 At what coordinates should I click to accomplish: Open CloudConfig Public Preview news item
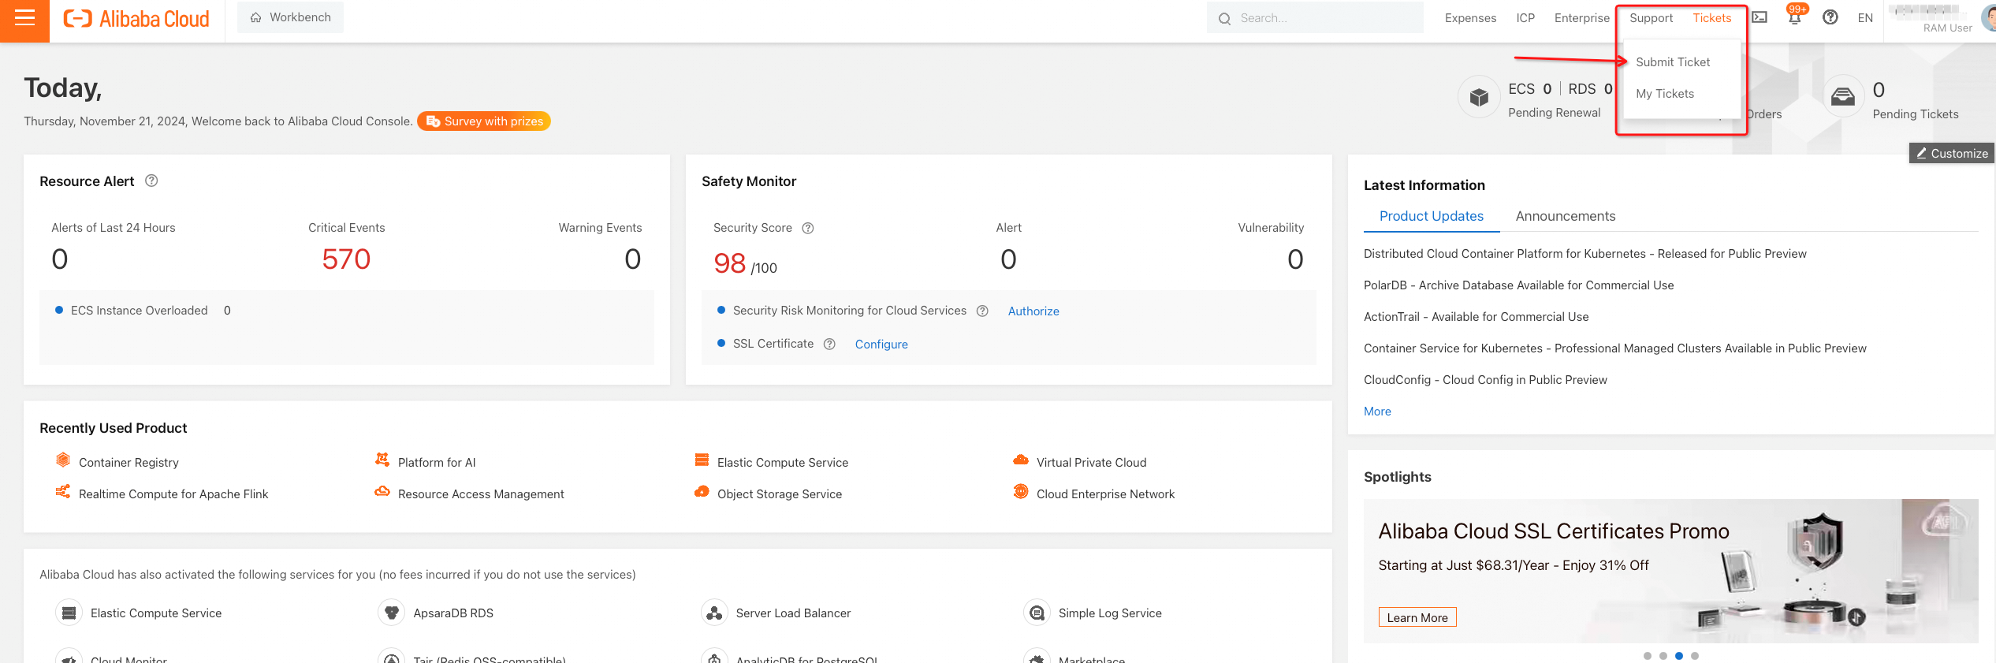click(x=1485, y=380)
